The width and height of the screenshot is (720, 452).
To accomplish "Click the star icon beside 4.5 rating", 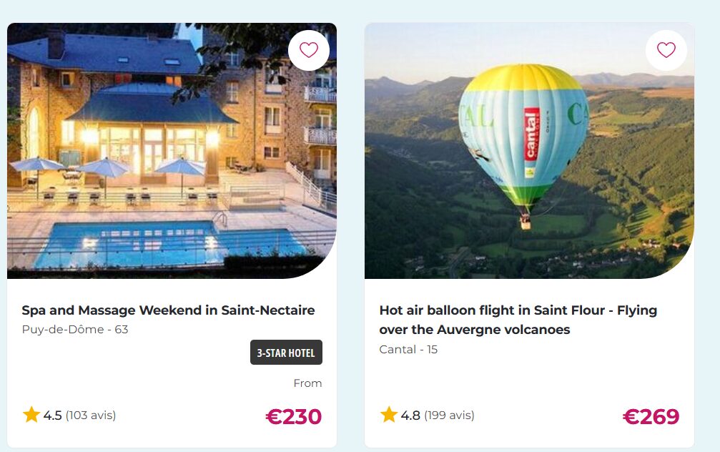I will click(x=31, y=414).
